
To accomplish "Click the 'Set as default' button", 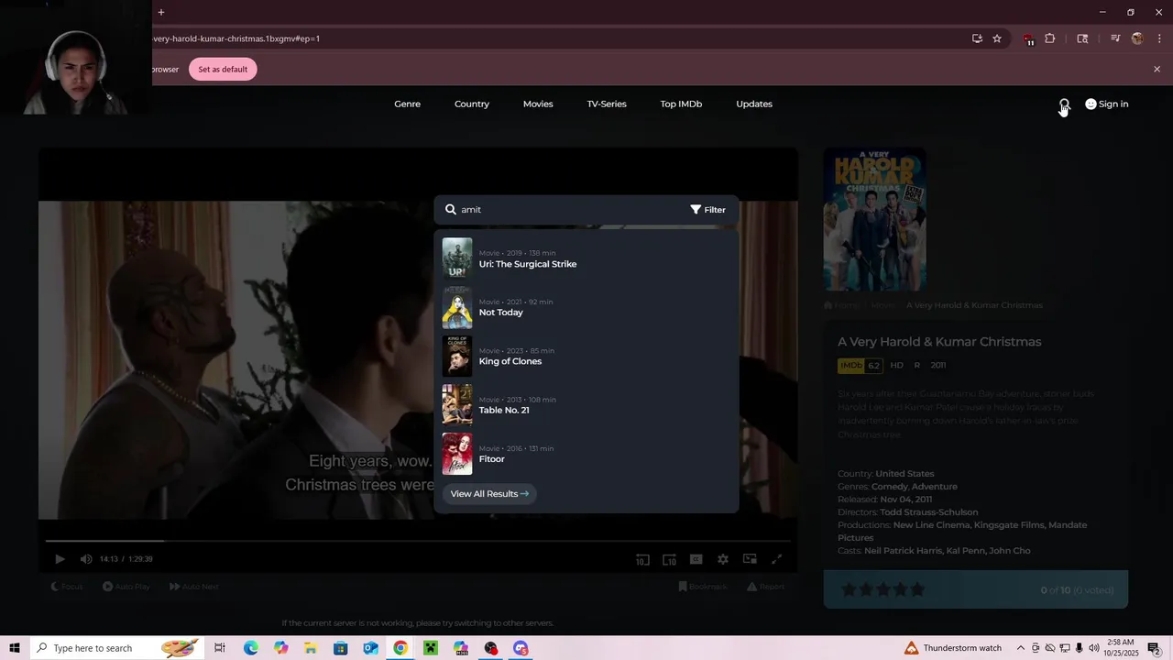I will pos(223,70).
